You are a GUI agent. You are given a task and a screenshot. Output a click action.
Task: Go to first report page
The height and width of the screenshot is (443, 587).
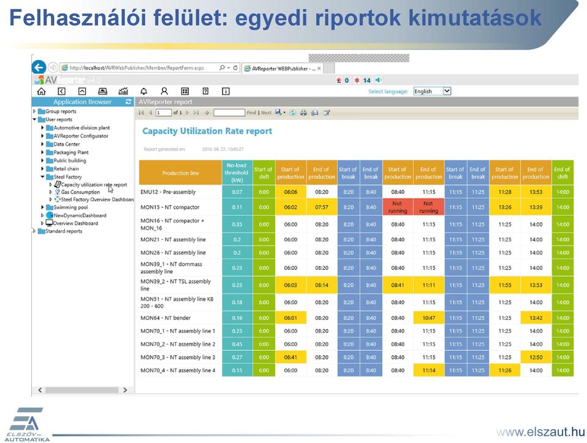tap(141, 112)
